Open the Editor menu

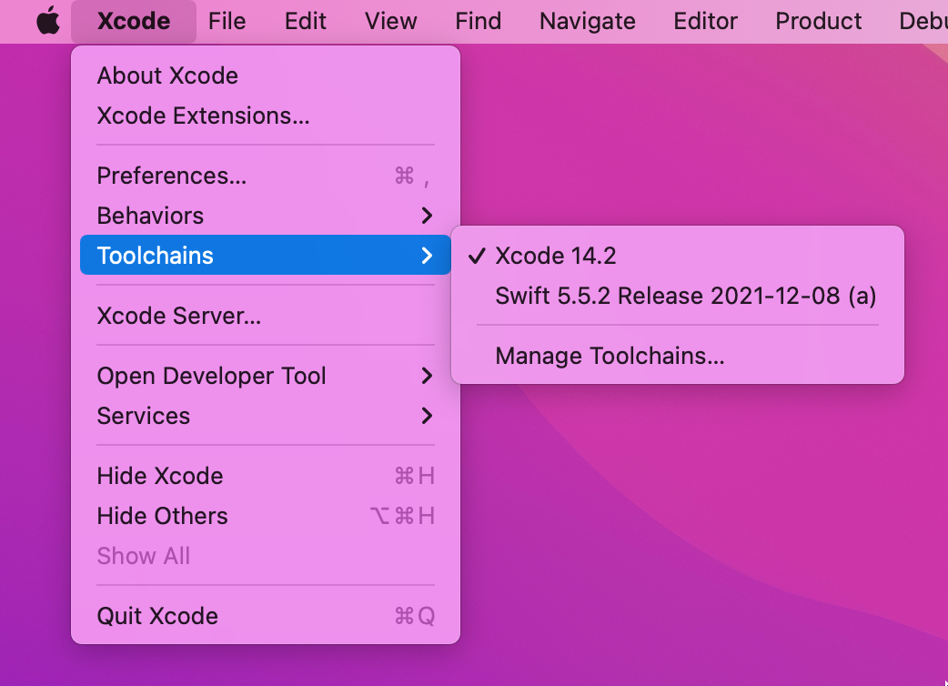click(705, 21)
